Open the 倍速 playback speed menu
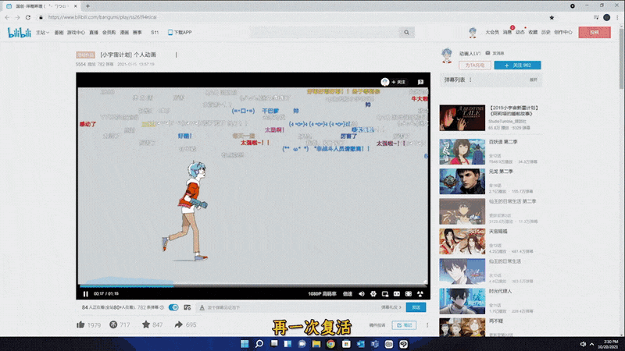 point(348,294)
